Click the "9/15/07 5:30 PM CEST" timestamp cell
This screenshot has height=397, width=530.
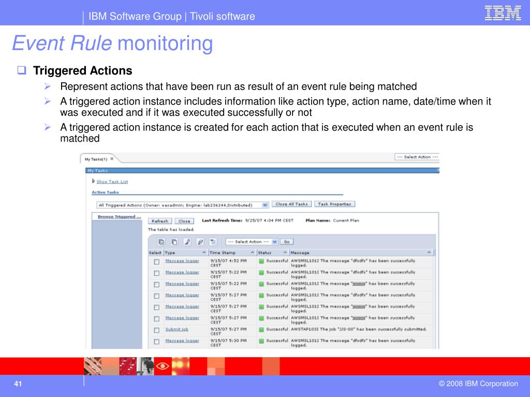click(x=228, y=343)
